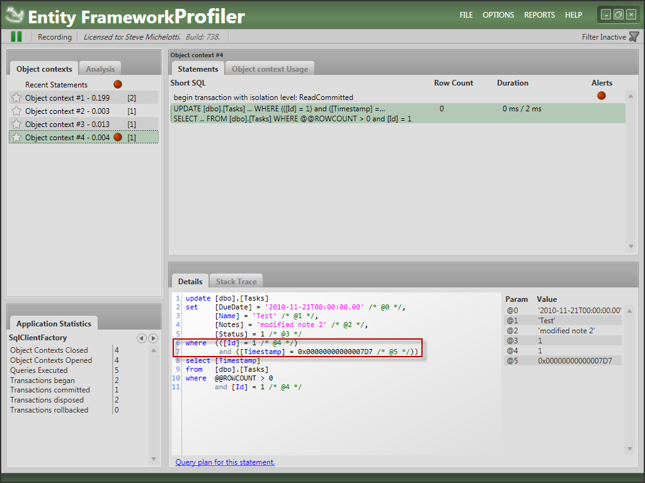
Task: Star Object context #2
Action: [x=16, y=111]
